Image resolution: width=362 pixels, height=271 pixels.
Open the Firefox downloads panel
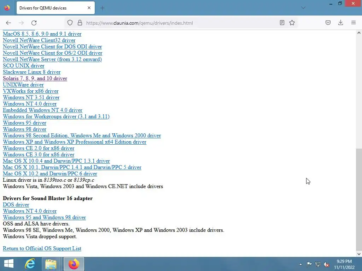tap(340, 23)
